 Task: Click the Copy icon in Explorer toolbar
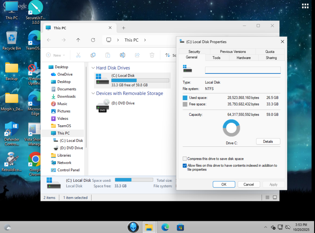tap(93, 55)
